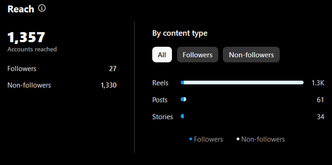The width and height of the screenshot is (332, 165).
Task: Click the 1,357 accounts reached number
Action: coord(26,37)
